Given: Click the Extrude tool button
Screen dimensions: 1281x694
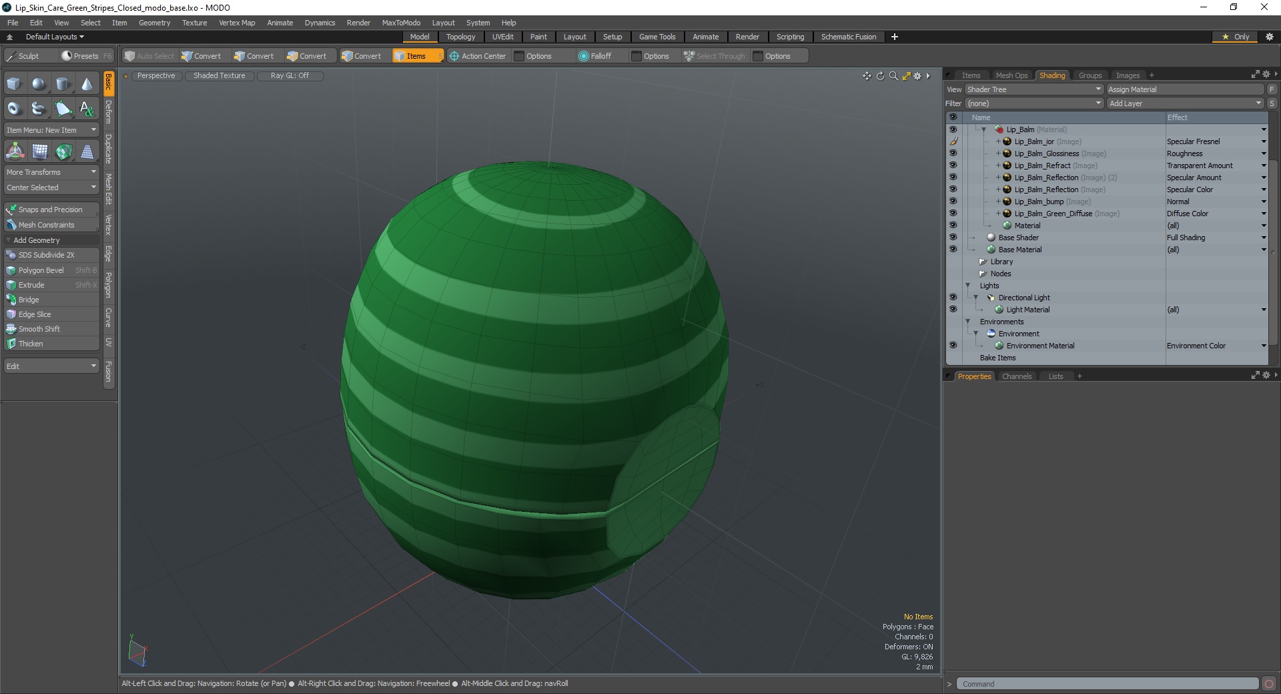Looking at the screenshot, I should coord(51,285).
